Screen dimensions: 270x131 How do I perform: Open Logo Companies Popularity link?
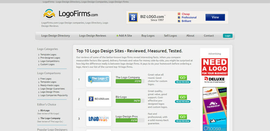click(54, 95)
